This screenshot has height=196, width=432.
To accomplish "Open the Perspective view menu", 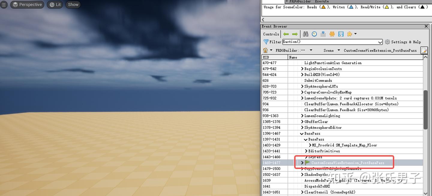I will coord(27,4).
